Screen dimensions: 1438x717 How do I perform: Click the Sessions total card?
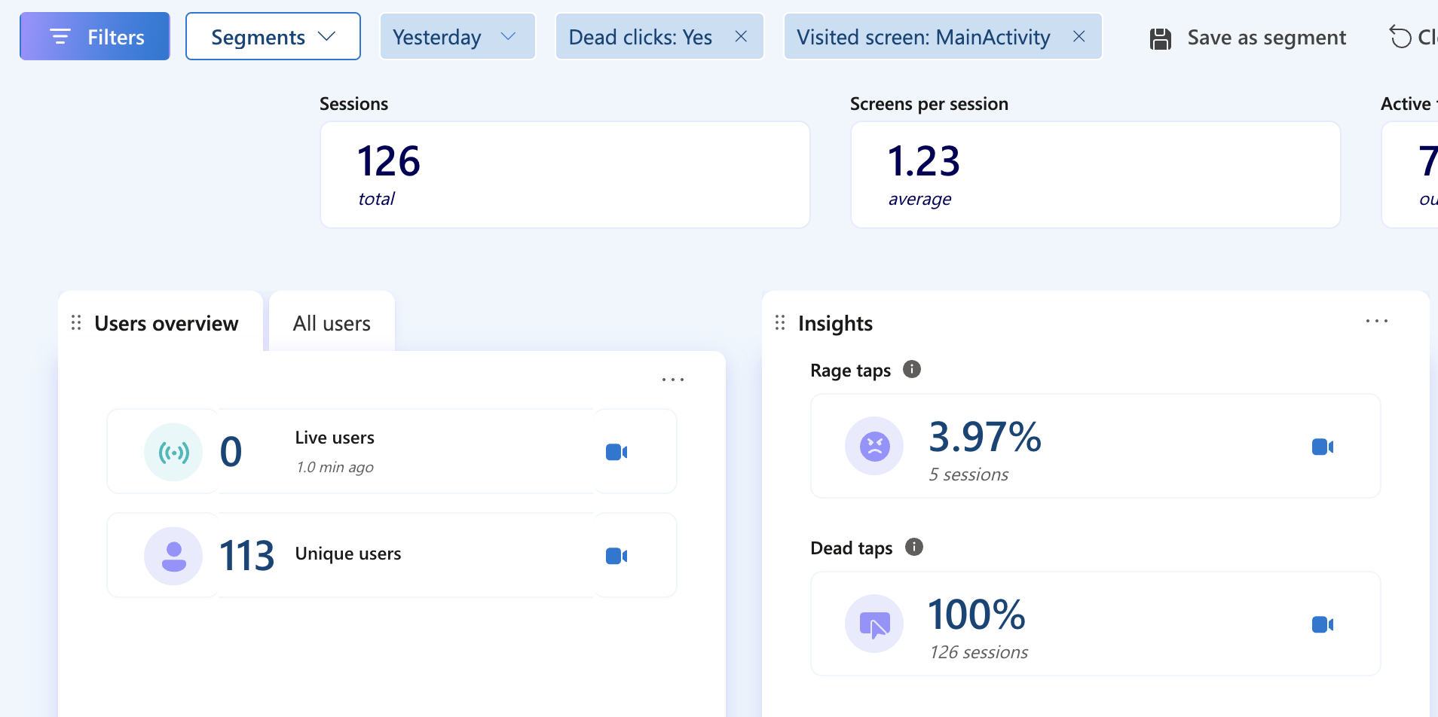tap(564, 175)
